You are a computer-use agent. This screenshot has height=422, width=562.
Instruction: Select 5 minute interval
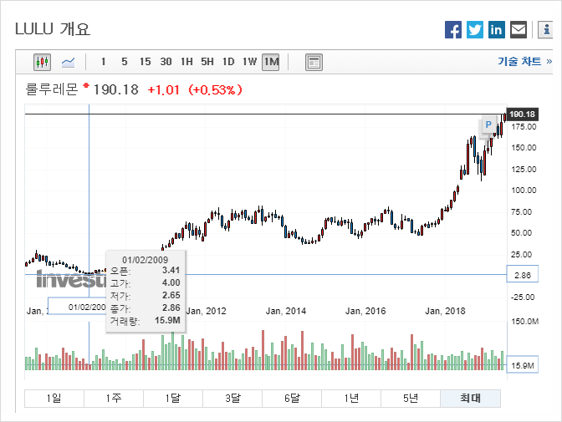pyautogui.click(x=124, y=62)
